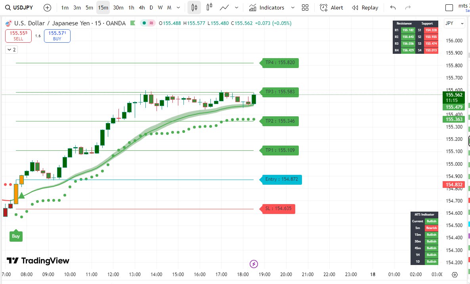Viewport: 470px width, 284px height.
Task: Click the layout square icon top right
Action: point(449,8)
